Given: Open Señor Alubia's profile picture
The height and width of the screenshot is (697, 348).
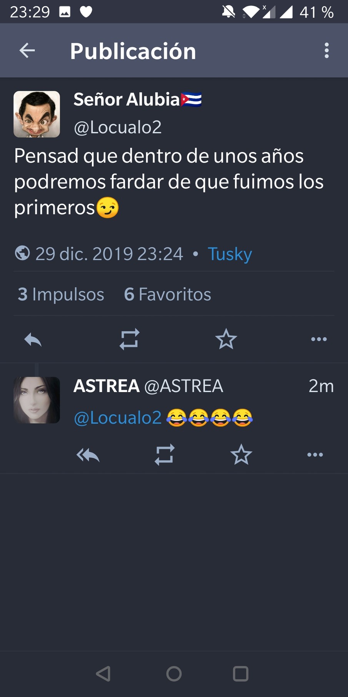Looking at the screenshot, I should tap(37, 114).
